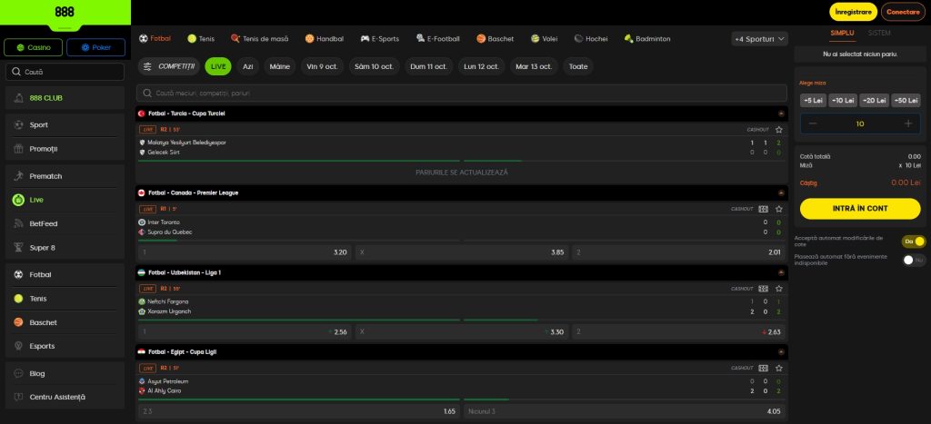Switch to Hochei sport tab
Viewport: 931px width, 424px height.
(x=591, y=38)
